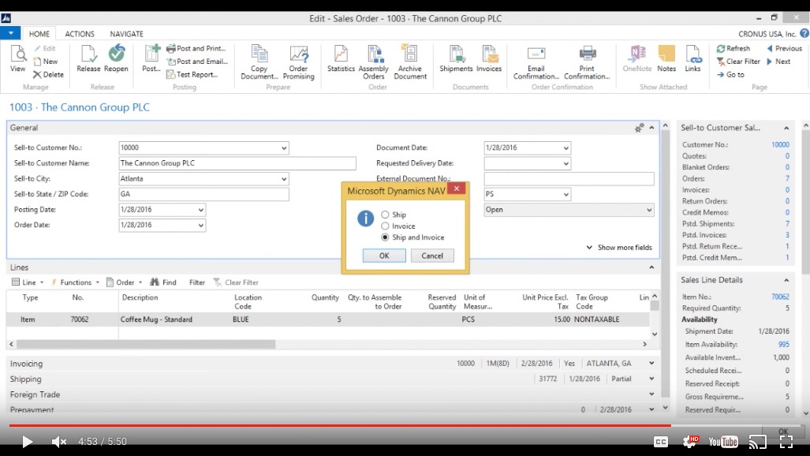Click Sell-to Customer Name field

[237, 163]
